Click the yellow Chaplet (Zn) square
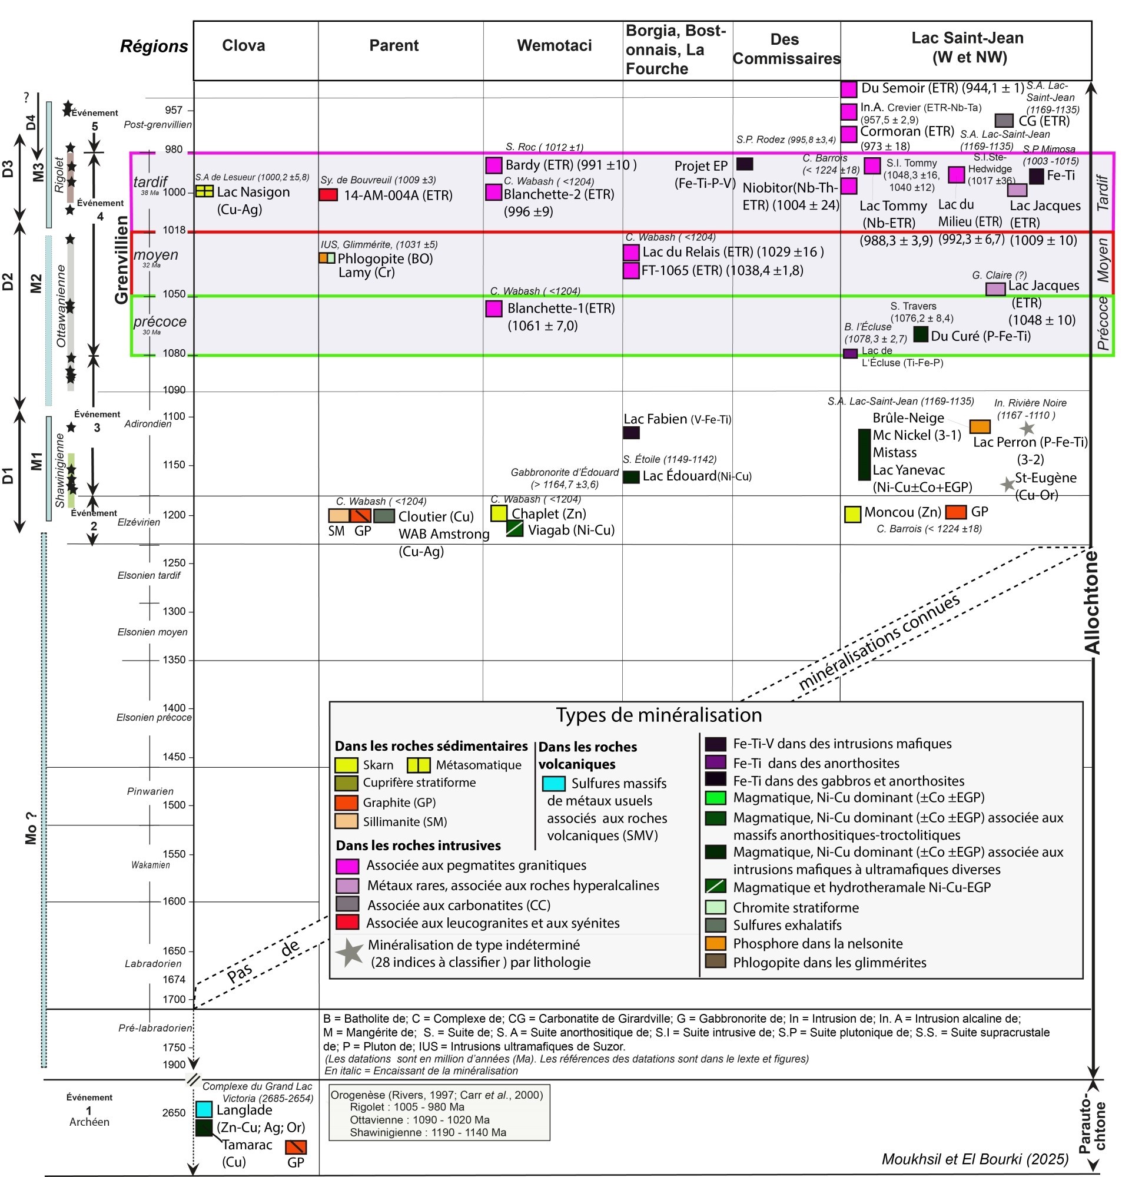Viewport: 1132px width, 1177px height. click(x=499, y=513)
